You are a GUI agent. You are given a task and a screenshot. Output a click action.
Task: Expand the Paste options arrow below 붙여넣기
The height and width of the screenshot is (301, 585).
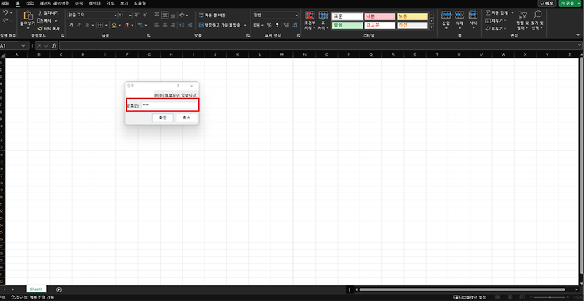pyautogui.click(x=28, y=28)
